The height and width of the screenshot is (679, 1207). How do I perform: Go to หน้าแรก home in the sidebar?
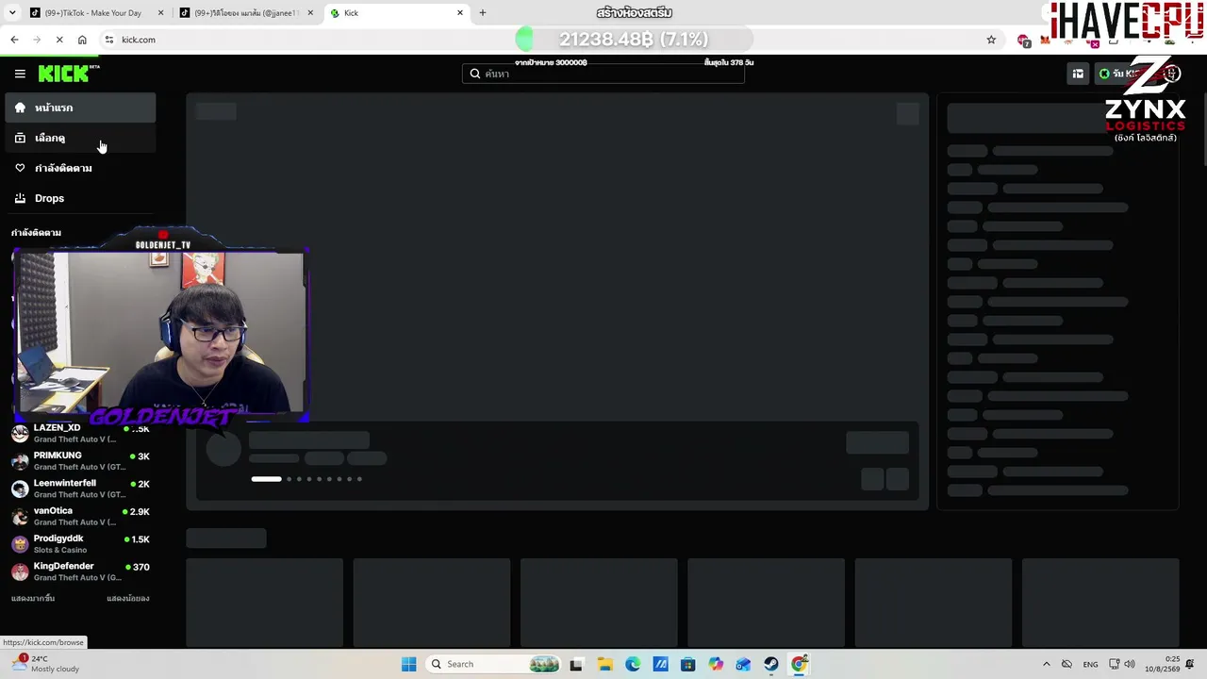point(80,108)
